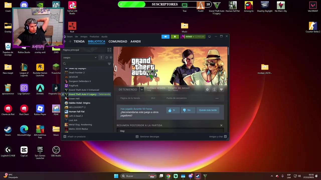Open more game links ellipsis
The image size is (321, 180).
(217, 98)
